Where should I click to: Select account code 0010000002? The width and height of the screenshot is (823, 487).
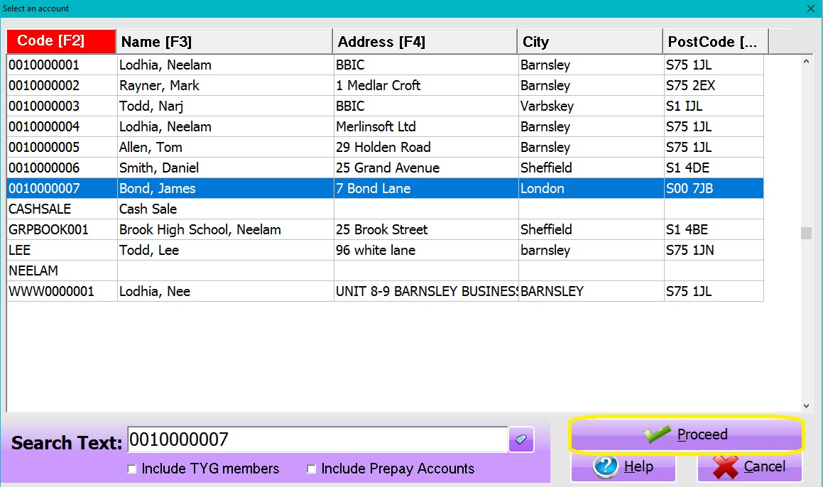point(44,85)
